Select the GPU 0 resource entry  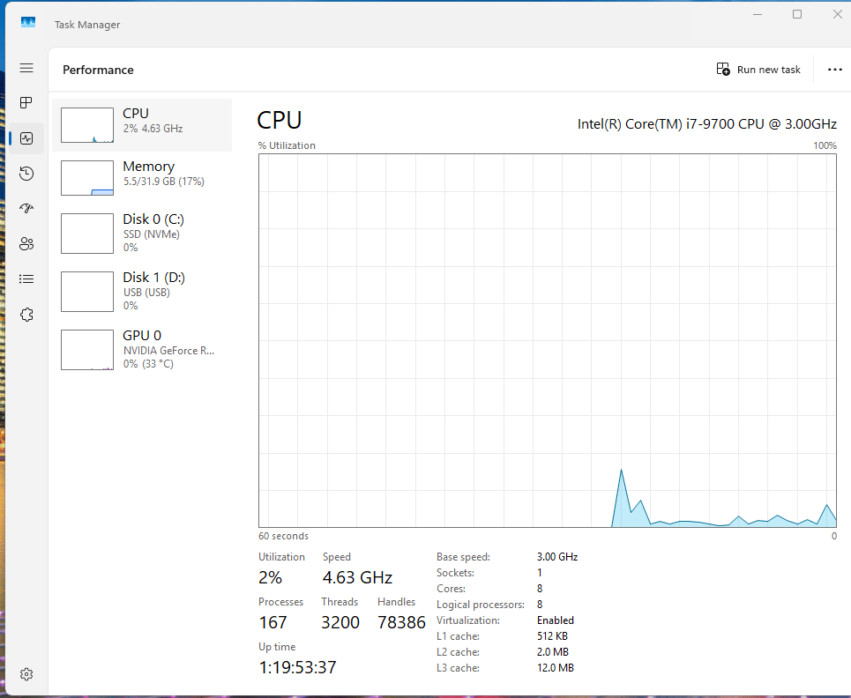(142, 349)
